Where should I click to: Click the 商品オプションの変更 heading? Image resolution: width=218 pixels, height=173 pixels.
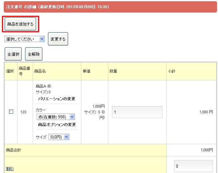57,125
